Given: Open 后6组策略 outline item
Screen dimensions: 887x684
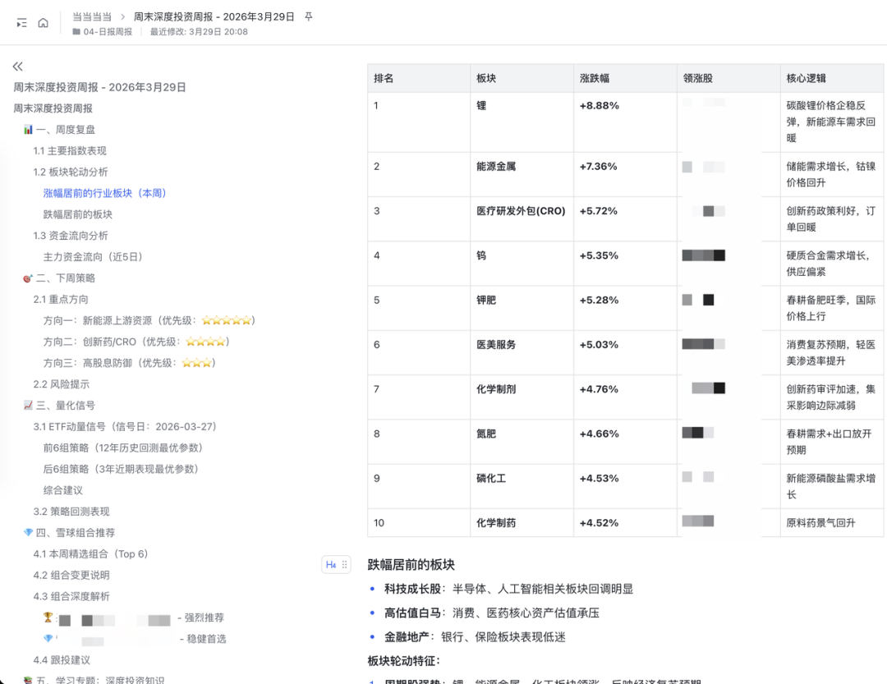Looking at the screenshot, I should click(121, 469).
